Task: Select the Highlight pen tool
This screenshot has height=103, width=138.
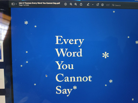Action: click(88, 4)
